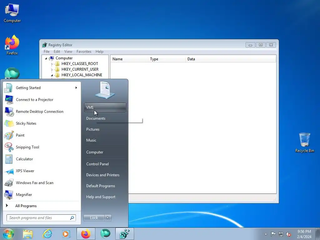This screenshot has width=320, height=240.
Task: Click the search magnifier icon in Start menu
Action: (x=72, y=218)
